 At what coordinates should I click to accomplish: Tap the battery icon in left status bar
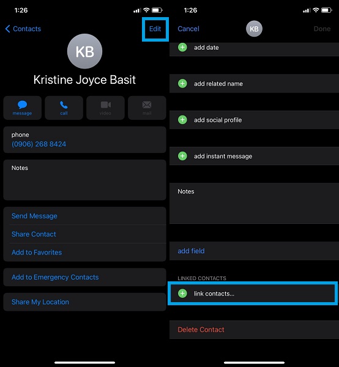157,10
